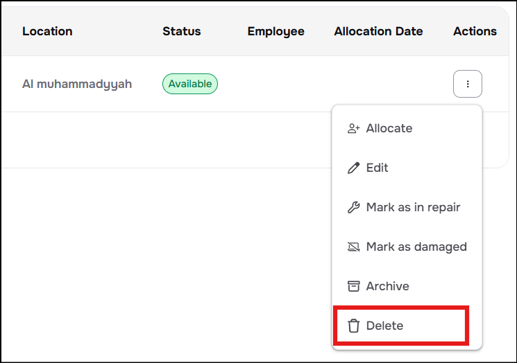
Task: Click the Allocate person-plus icon
Action: [x=353, y=128]
